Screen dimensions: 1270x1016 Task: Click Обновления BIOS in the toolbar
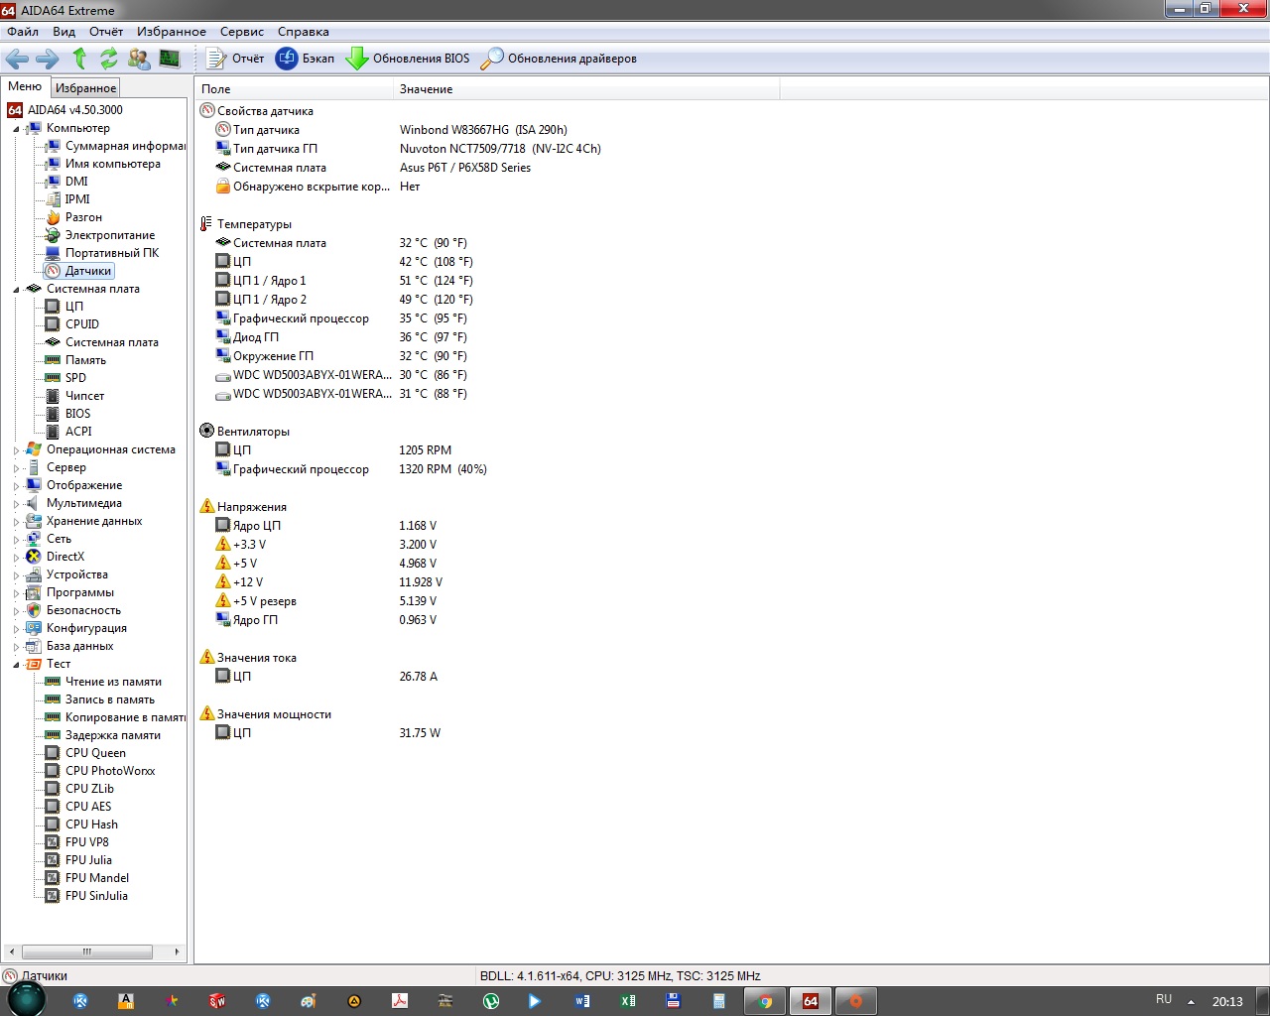click(x=407, y=59)
